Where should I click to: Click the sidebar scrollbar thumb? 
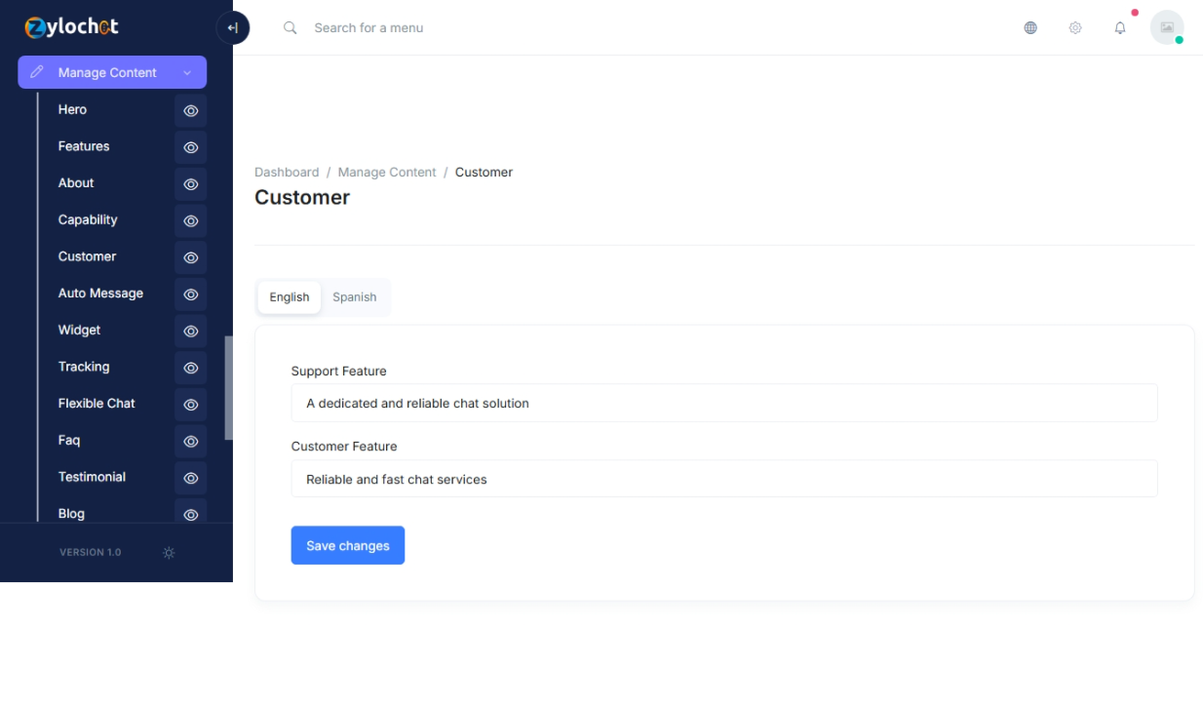[229, 388]
